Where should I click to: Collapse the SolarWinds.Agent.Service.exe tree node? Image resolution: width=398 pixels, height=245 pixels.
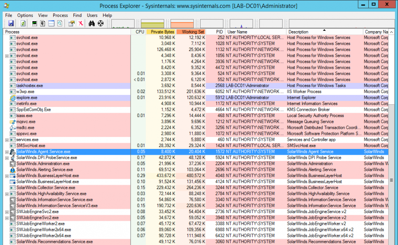[7, 152]
